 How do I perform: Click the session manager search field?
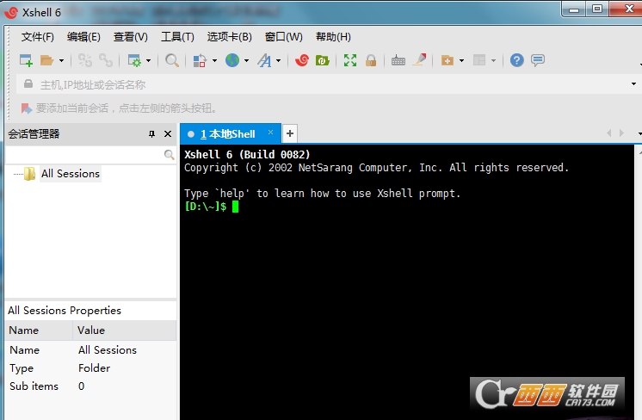[x=84, y=154]
